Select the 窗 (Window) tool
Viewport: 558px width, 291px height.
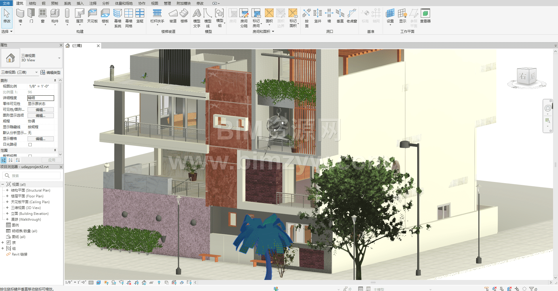click(x=42, y=16)
